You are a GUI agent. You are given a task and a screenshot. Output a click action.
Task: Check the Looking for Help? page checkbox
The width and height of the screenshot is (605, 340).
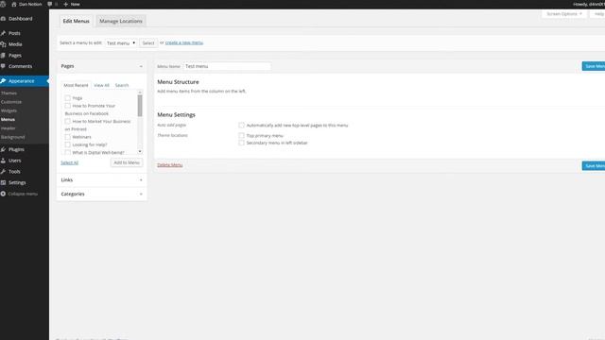point(67,144)
